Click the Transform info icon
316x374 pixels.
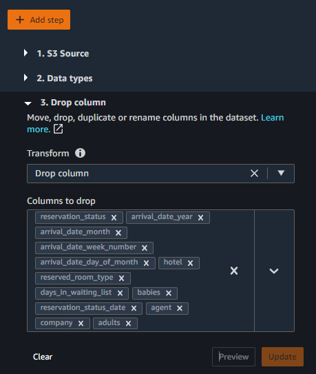coord(80,153)
